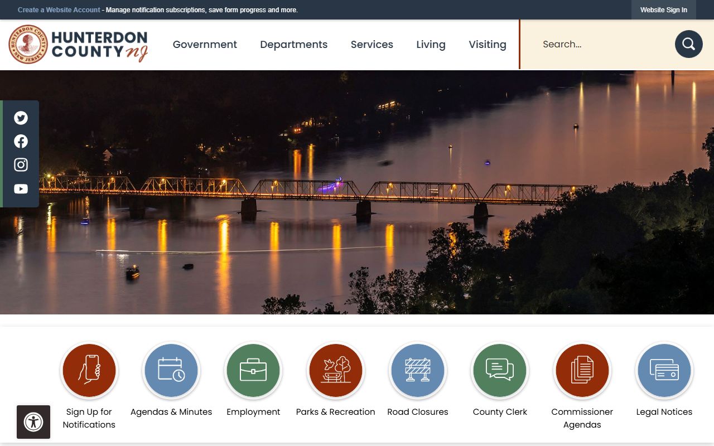Image resolution: width=714 pixels, height=446 pixels.
Task: Click the Legal Notices card icon
Action: tap(664, 371)
